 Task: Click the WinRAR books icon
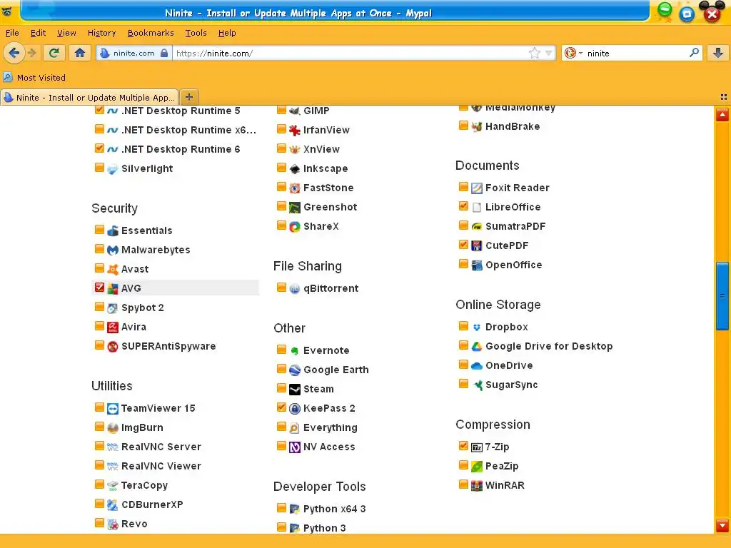click(476, 485)
